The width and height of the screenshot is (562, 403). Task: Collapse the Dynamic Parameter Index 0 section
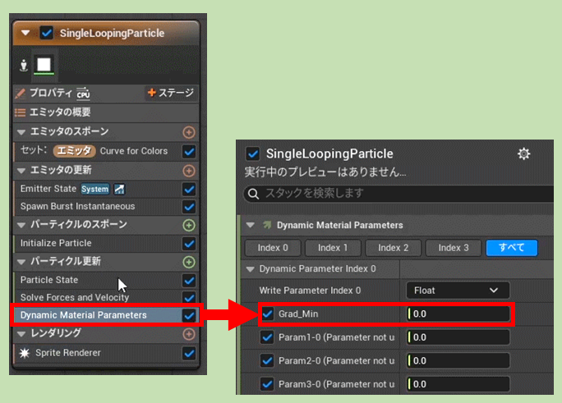click(x=251, y=268)
